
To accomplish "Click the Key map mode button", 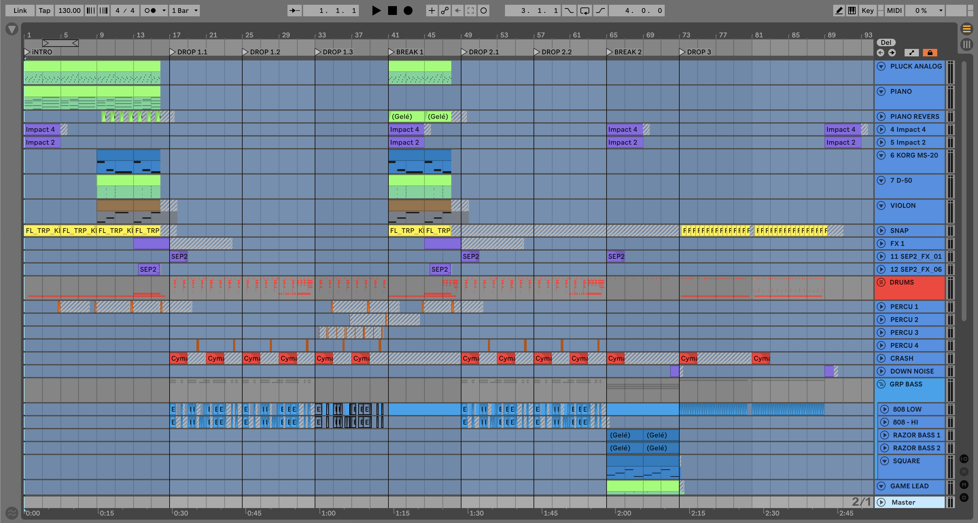I will pos(867,11).
